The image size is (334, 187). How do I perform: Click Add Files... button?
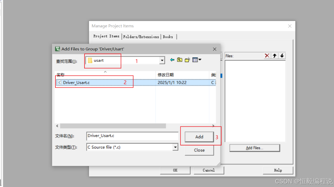tap(255, 148)
